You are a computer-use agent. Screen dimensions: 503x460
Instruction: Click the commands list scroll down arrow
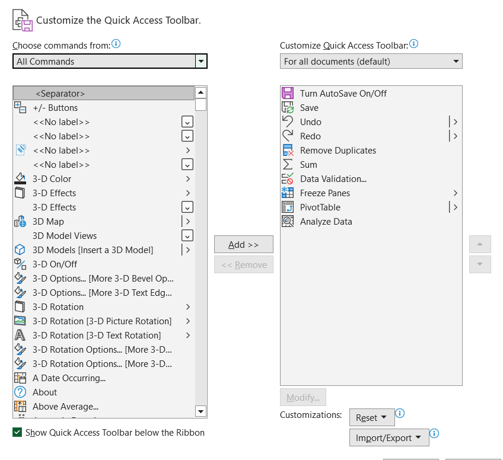point(201,411)
